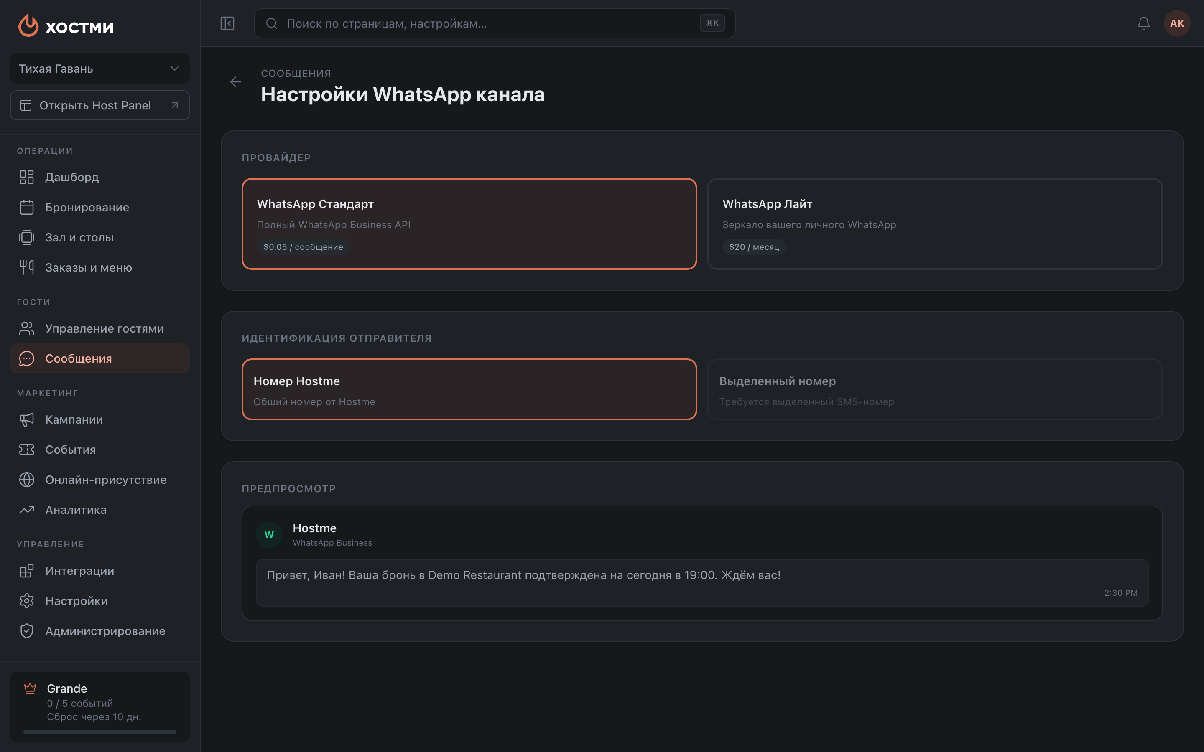Click the Аналитика trend icon
1204x752 pixels.
coord(27,510)
